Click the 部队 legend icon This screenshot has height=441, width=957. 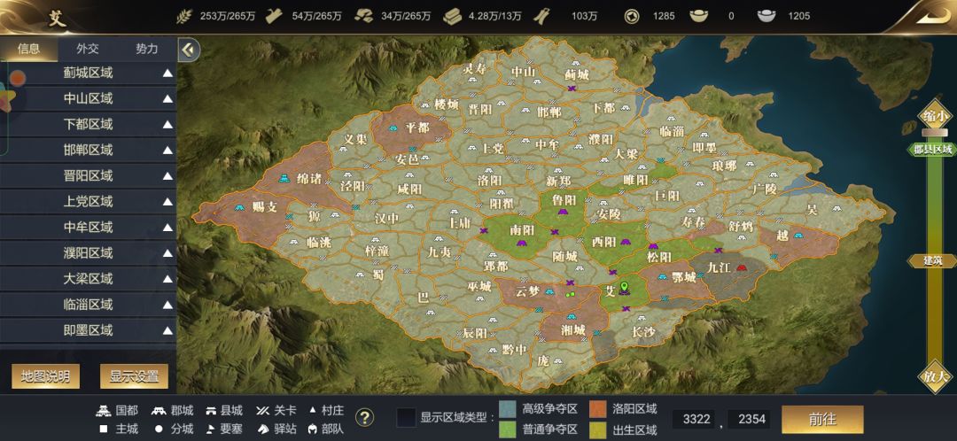coord(315,429)
